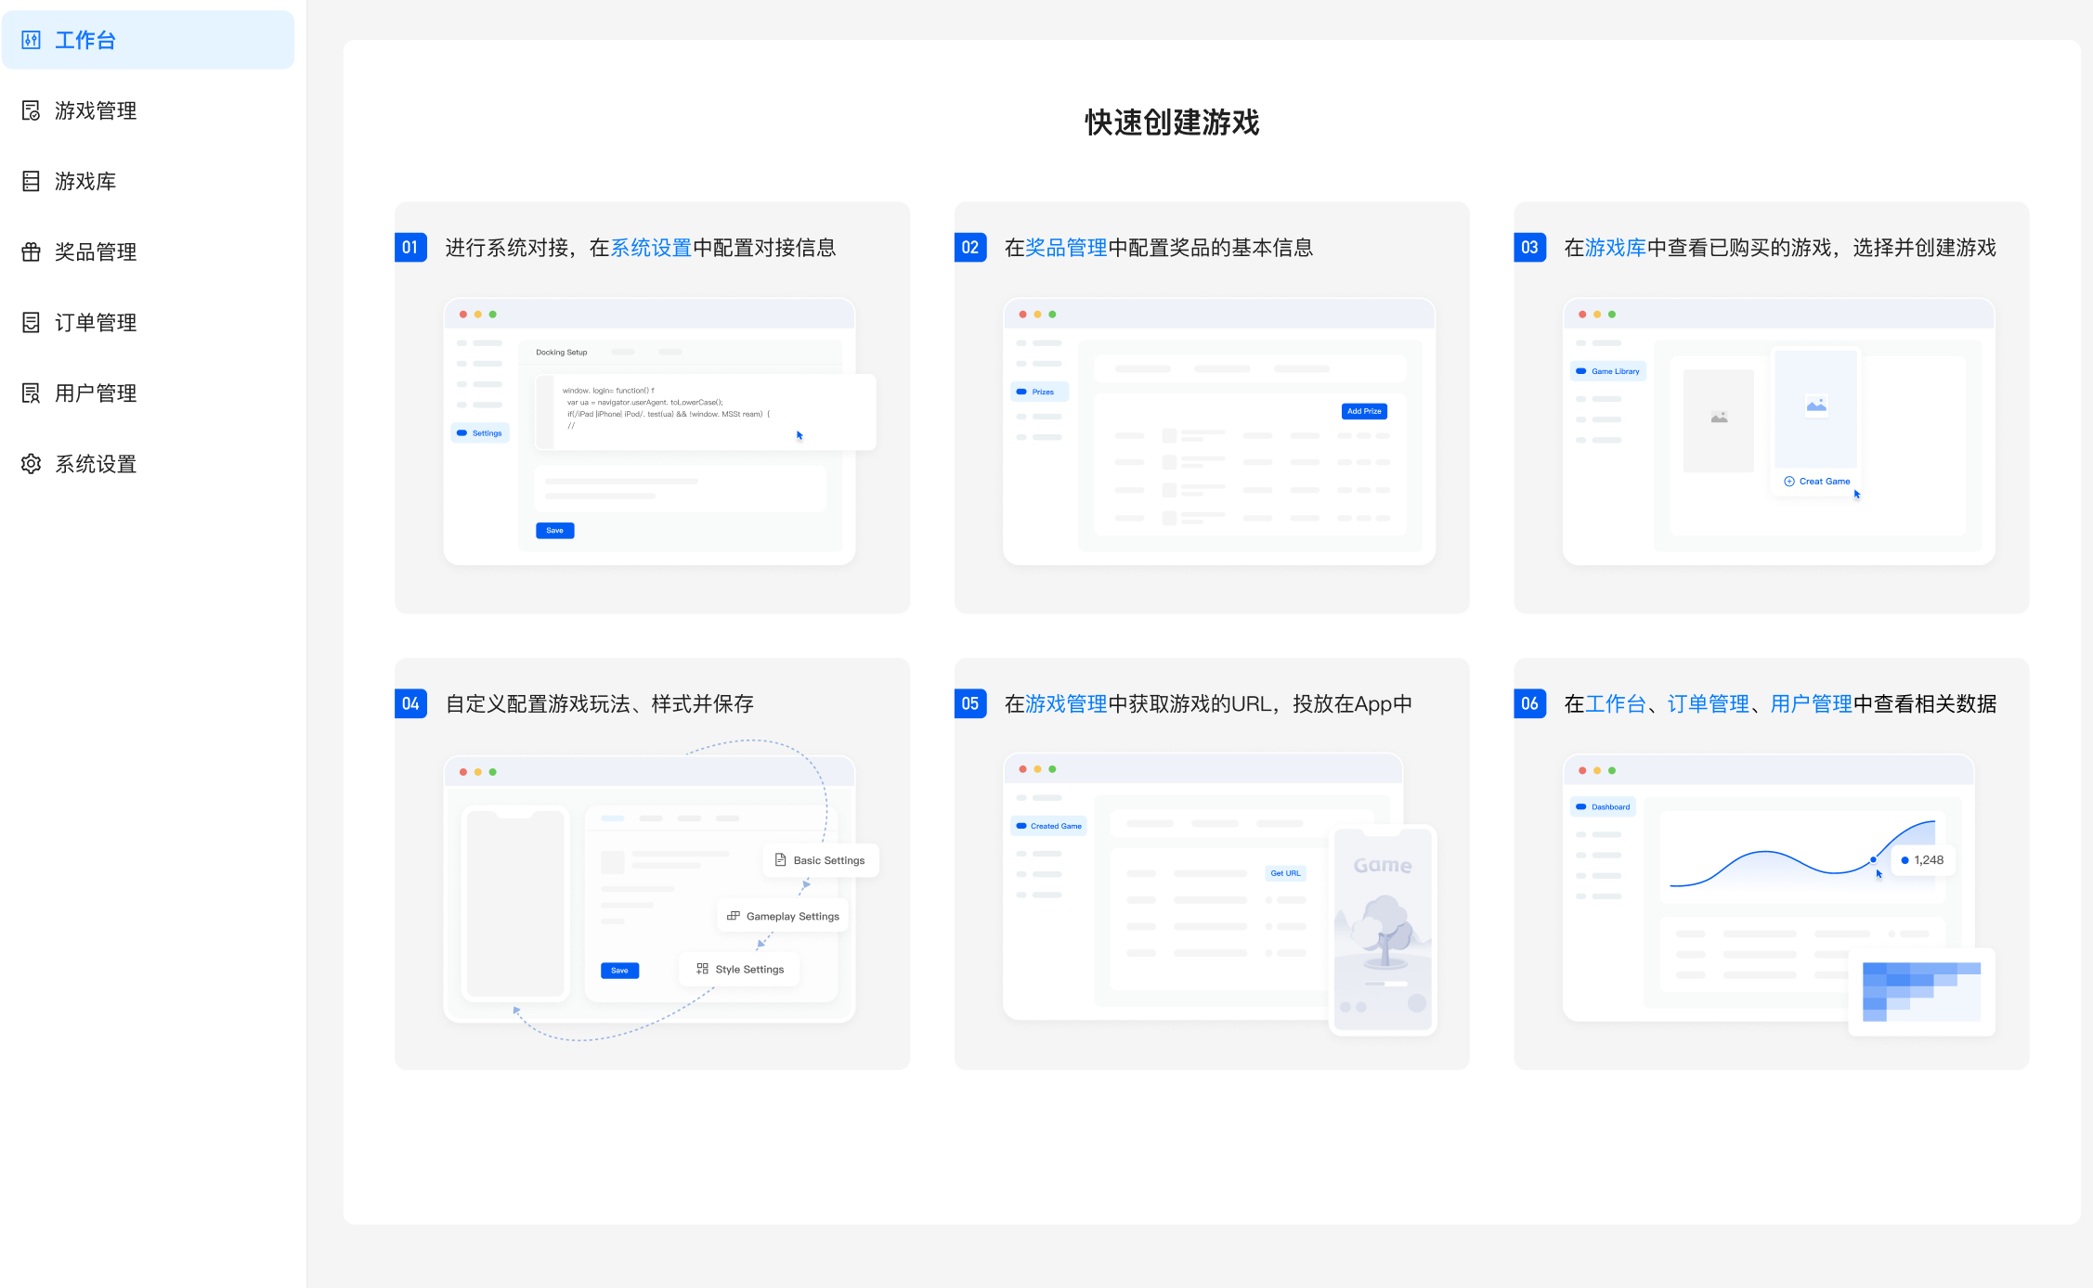This screenshot has height=1288, width=2093.
Task: Click the 用户管理 sidebar icon
Action: click(x=31, y=393)
